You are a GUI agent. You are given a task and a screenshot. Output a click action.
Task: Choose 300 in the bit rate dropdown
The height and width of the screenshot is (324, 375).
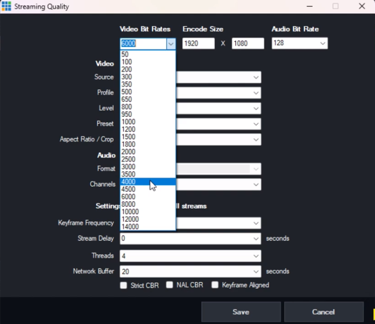148,77
